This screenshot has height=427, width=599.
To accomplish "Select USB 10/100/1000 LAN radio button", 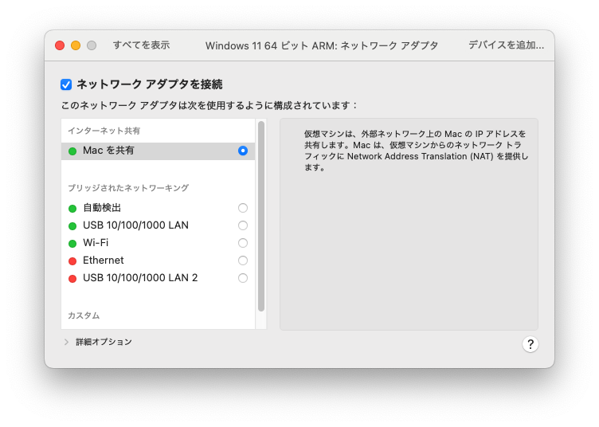I will [x=243, y=225].
